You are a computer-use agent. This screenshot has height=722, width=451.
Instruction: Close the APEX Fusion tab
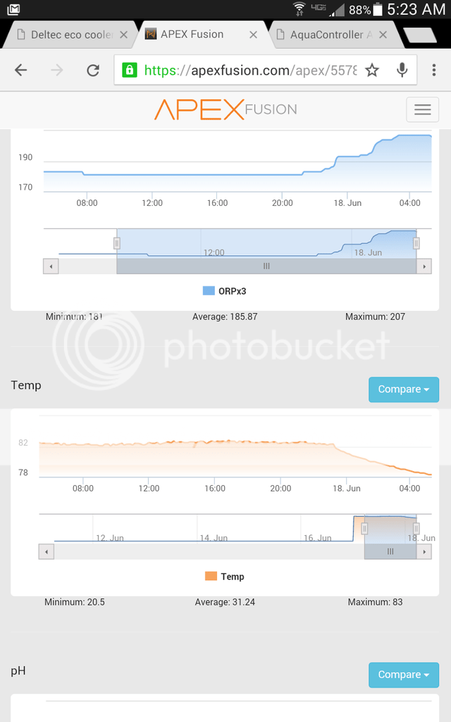[x=252, y=35]
